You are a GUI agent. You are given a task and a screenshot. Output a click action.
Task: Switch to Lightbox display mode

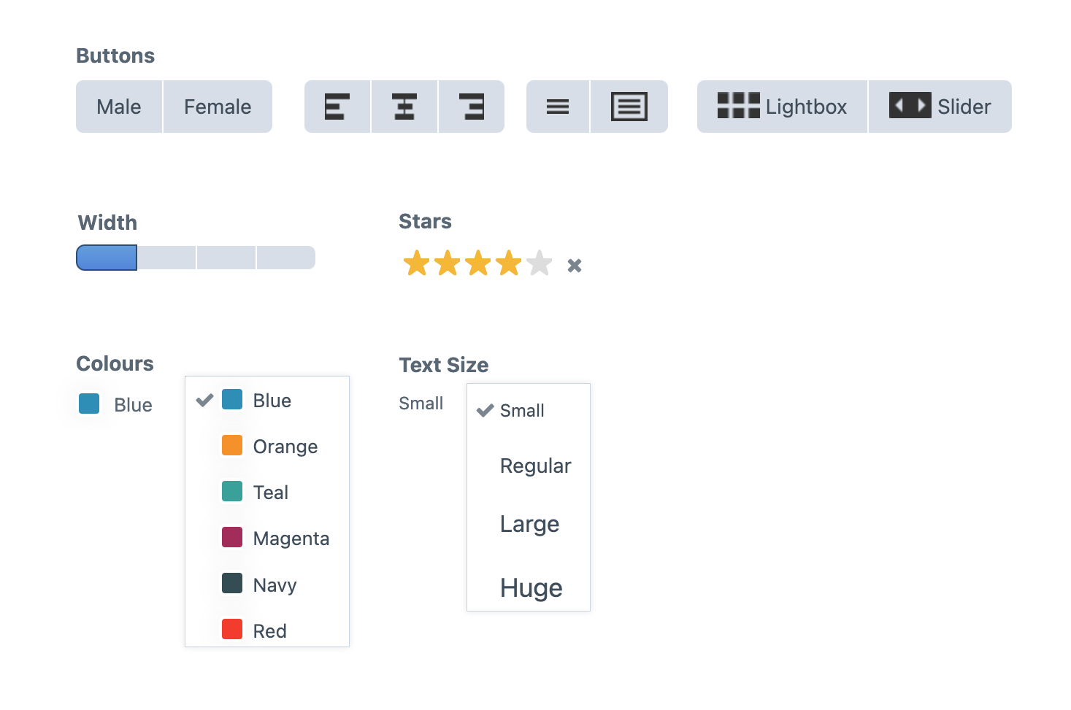(x=782, y=107)
